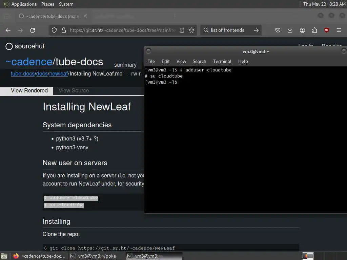347x260 pixels.
Task: Open terminal File menu
Action: pyautogui.click(x=151, y=62)
